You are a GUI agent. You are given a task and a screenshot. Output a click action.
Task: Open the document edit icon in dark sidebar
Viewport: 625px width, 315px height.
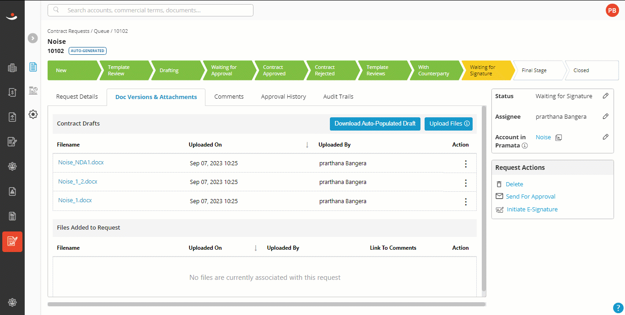pos(12,142)
